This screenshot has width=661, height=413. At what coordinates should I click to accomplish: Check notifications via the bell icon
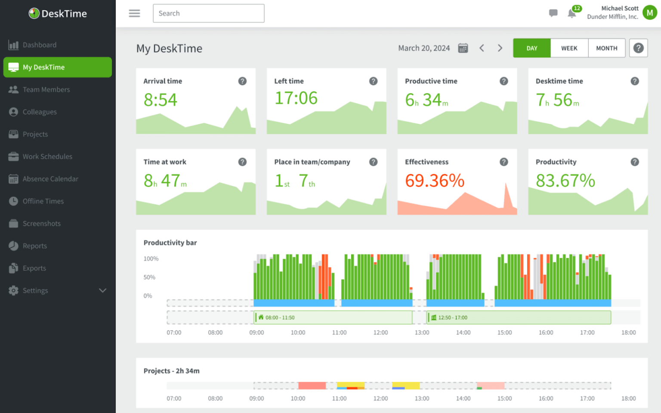point(571,13)
